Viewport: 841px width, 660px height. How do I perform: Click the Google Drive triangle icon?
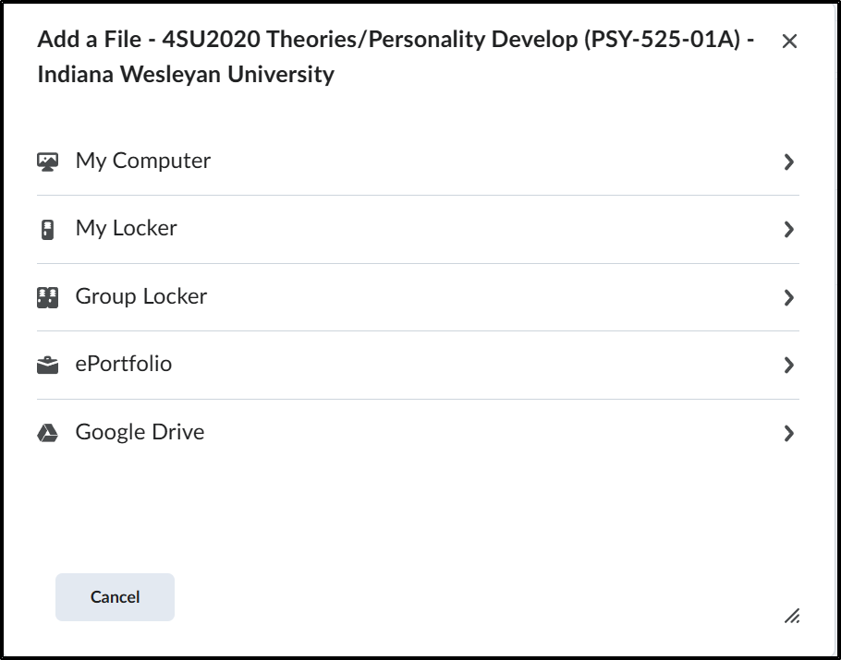point(47,430)
